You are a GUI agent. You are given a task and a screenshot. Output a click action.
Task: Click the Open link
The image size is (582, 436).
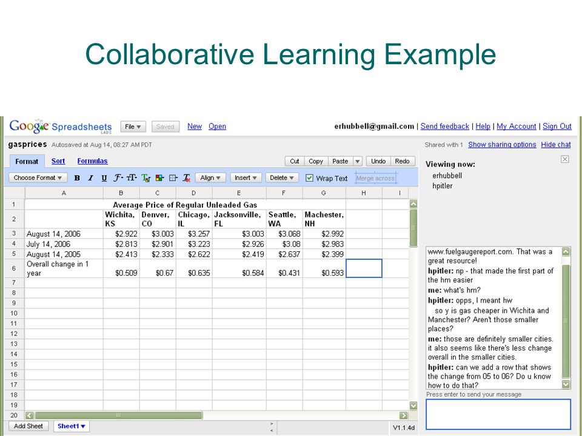(x=217, y=127)
